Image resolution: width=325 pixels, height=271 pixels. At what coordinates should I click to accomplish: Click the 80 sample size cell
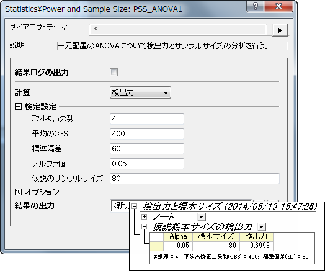pos(216,246)
